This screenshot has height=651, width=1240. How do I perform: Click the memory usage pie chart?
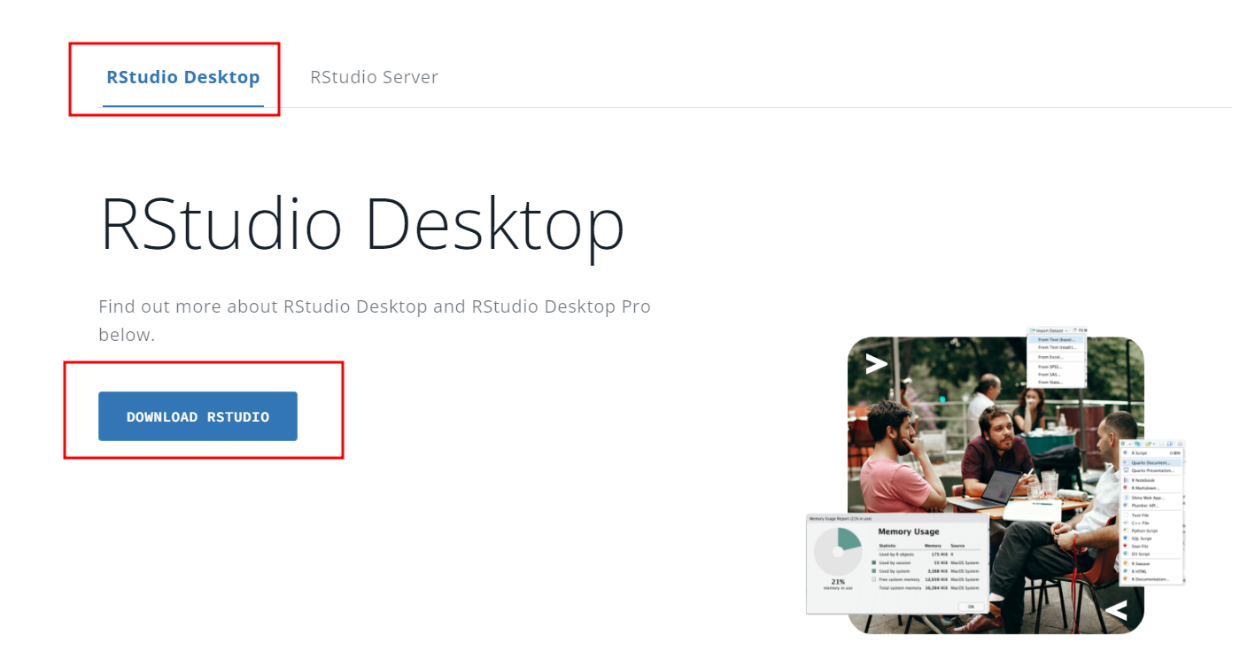coord(837,551)
